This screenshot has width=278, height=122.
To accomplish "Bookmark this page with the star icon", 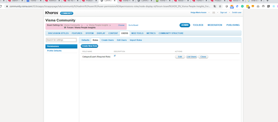I will [x=220, y=6].
